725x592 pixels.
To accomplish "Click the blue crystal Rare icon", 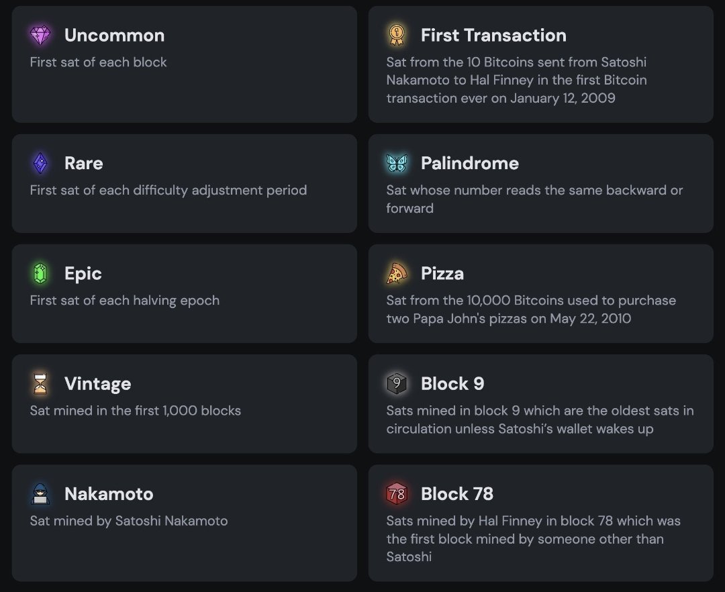I will click(x=40, y=163).
